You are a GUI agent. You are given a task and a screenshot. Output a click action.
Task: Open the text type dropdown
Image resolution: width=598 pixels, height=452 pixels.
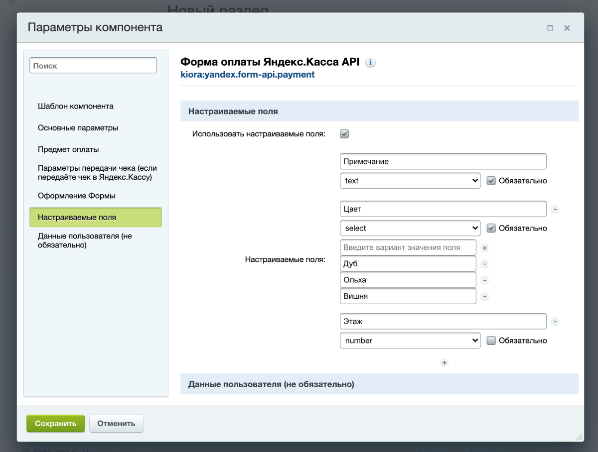tap(410, 181)
